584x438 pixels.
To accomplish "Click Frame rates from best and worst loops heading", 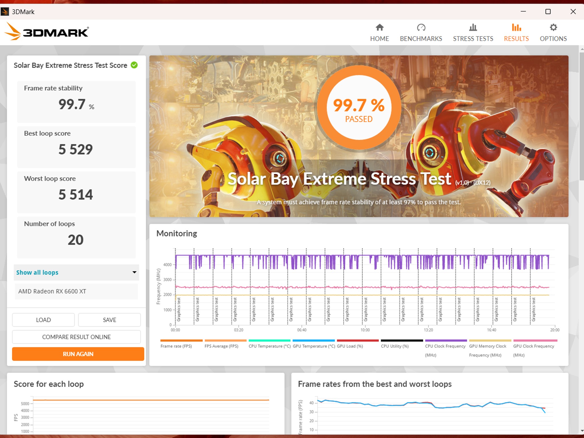I will [375, 384].
